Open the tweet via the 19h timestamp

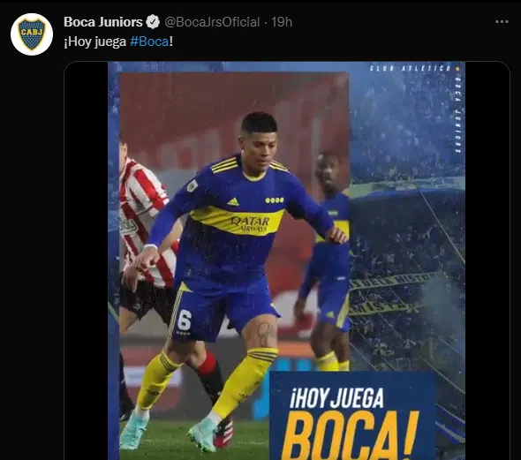[282, 22]
